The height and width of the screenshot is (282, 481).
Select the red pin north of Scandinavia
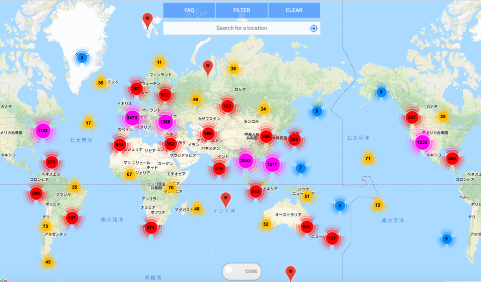click(x=147, y=21)
